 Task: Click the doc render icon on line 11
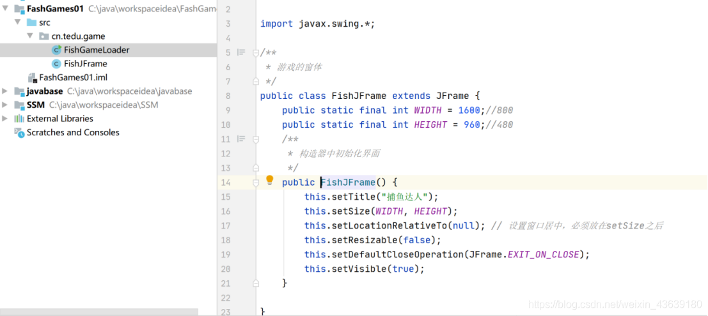click(x=241, y=139)
